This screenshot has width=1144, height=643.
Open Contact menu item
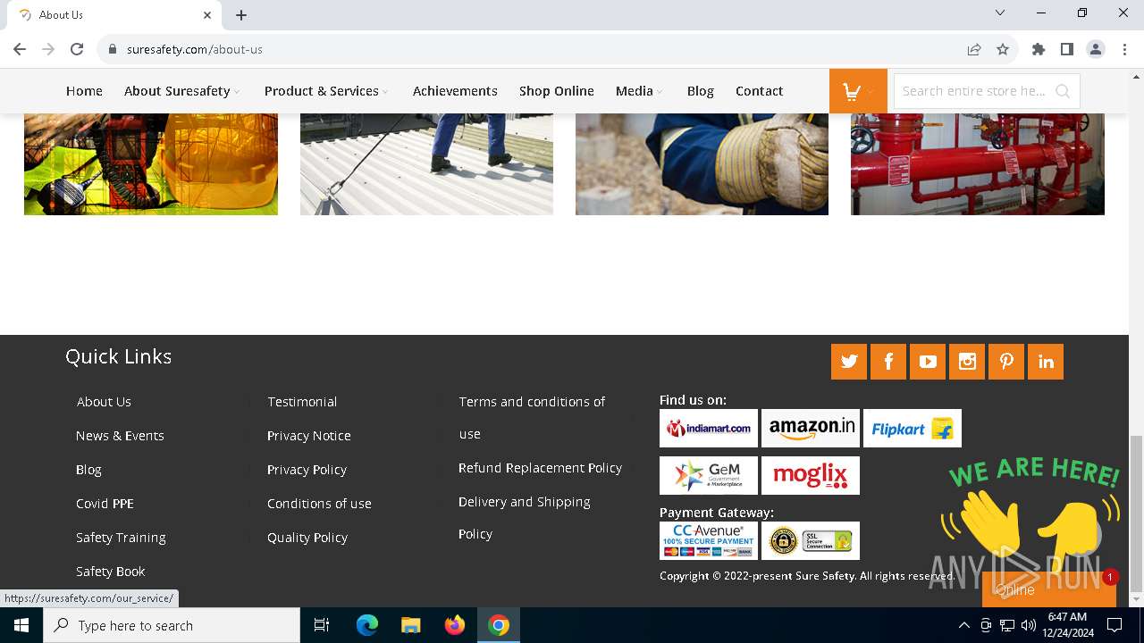760,91
